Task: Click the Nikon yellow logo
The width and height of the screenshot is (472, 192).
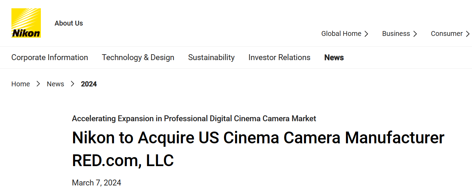Action: click(x=26, y=23)
